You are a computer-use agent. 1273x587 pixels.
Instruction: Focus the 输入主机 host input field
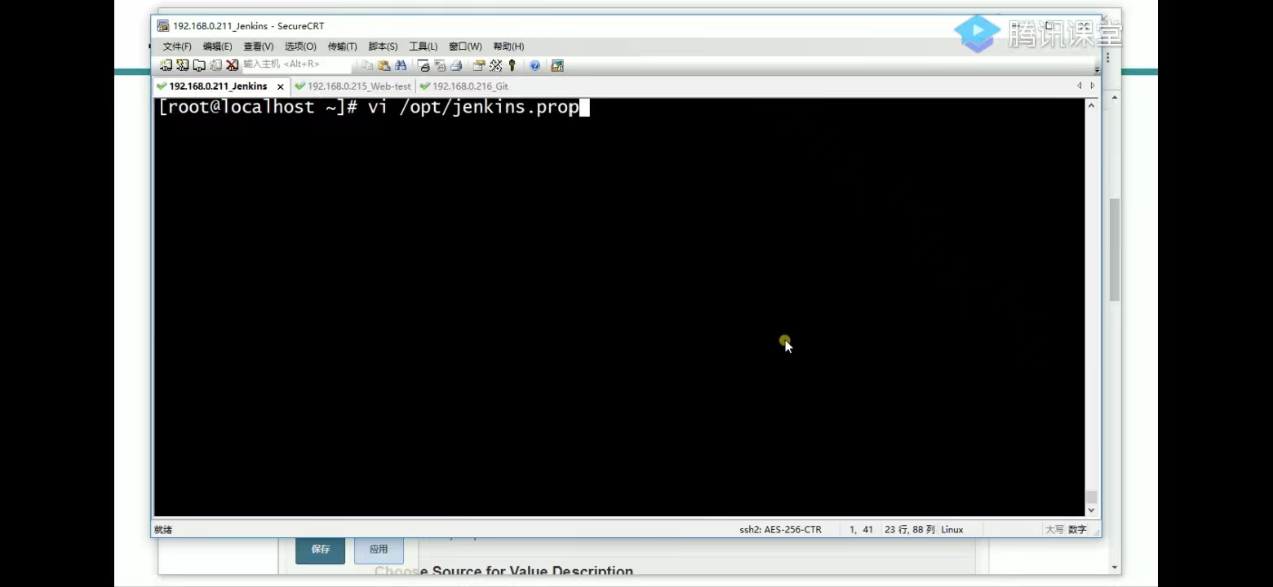click(297, 64)
